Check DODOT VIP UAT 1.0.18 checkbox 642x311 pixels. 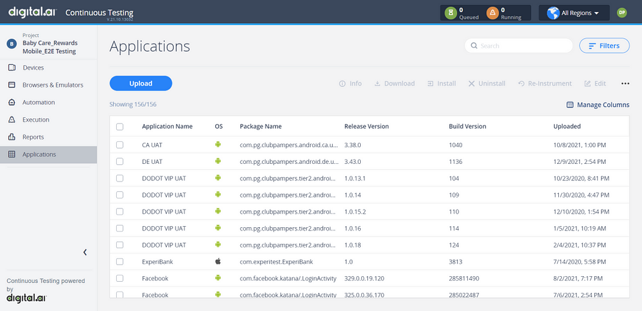120,245
